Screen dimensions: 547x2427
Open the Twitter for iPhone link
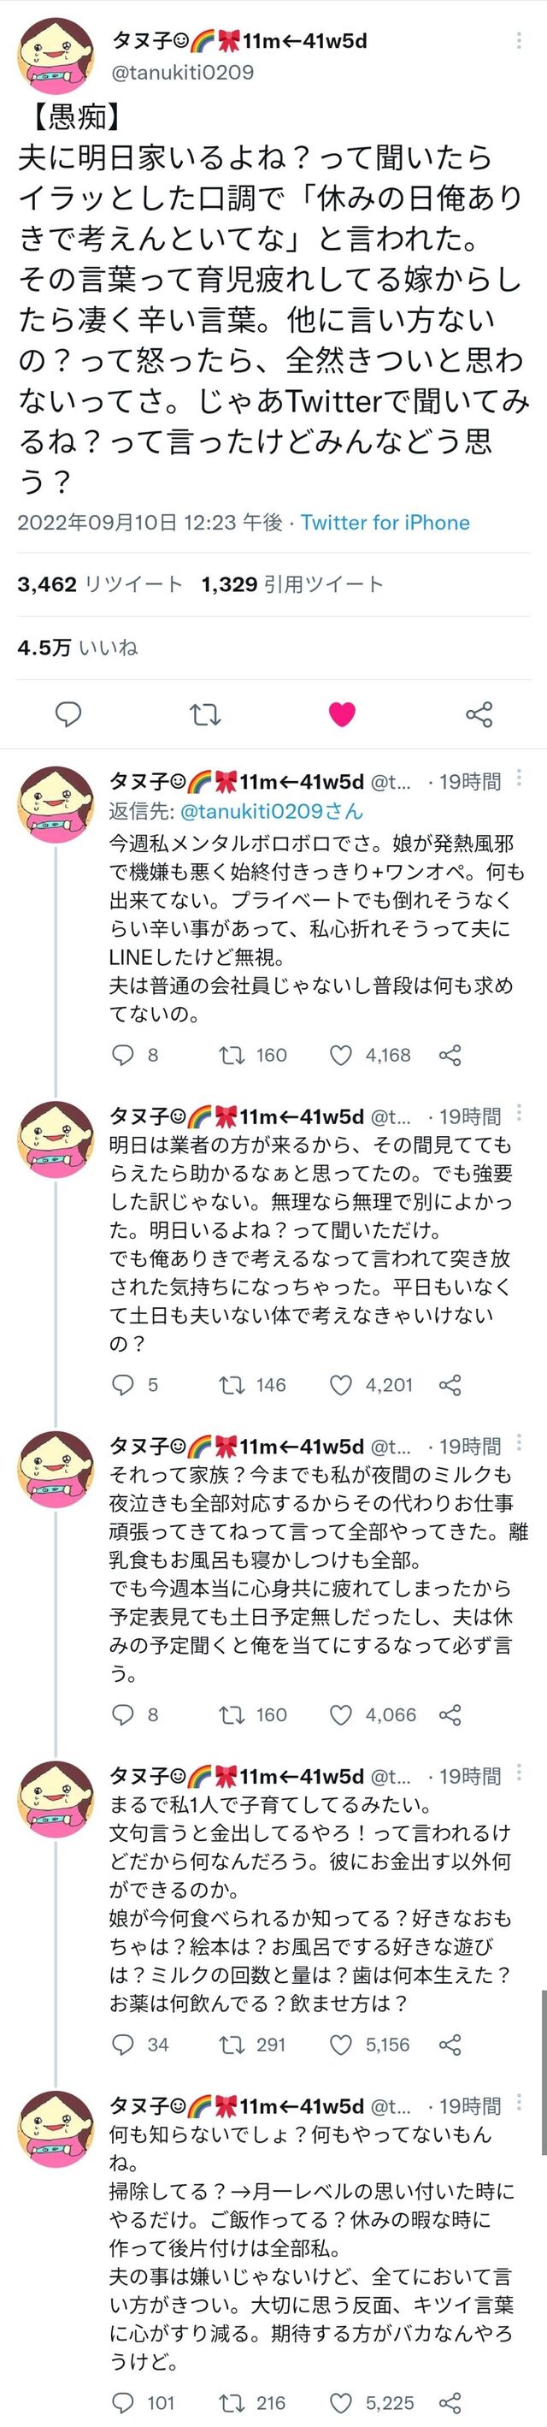385,522
